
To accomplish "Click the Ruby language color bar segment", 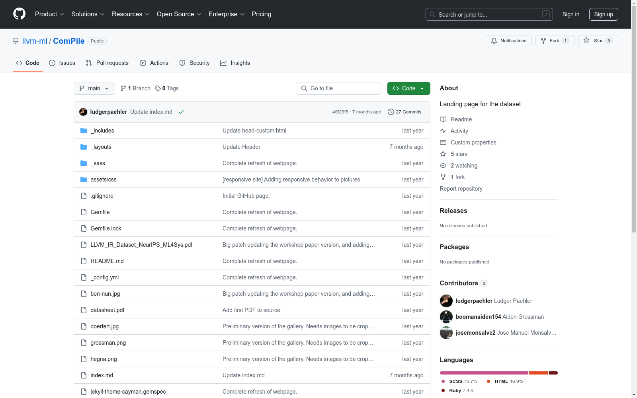I will [x=553, y=373].
